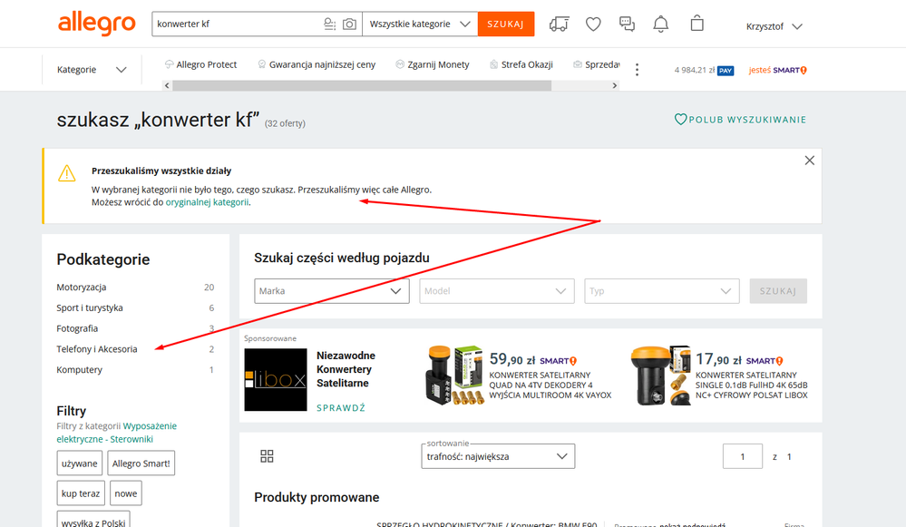The height and width of the screenshot is (527, 906).
Task: Open the Marka vehicle dropdown
Action: point(331,291)
